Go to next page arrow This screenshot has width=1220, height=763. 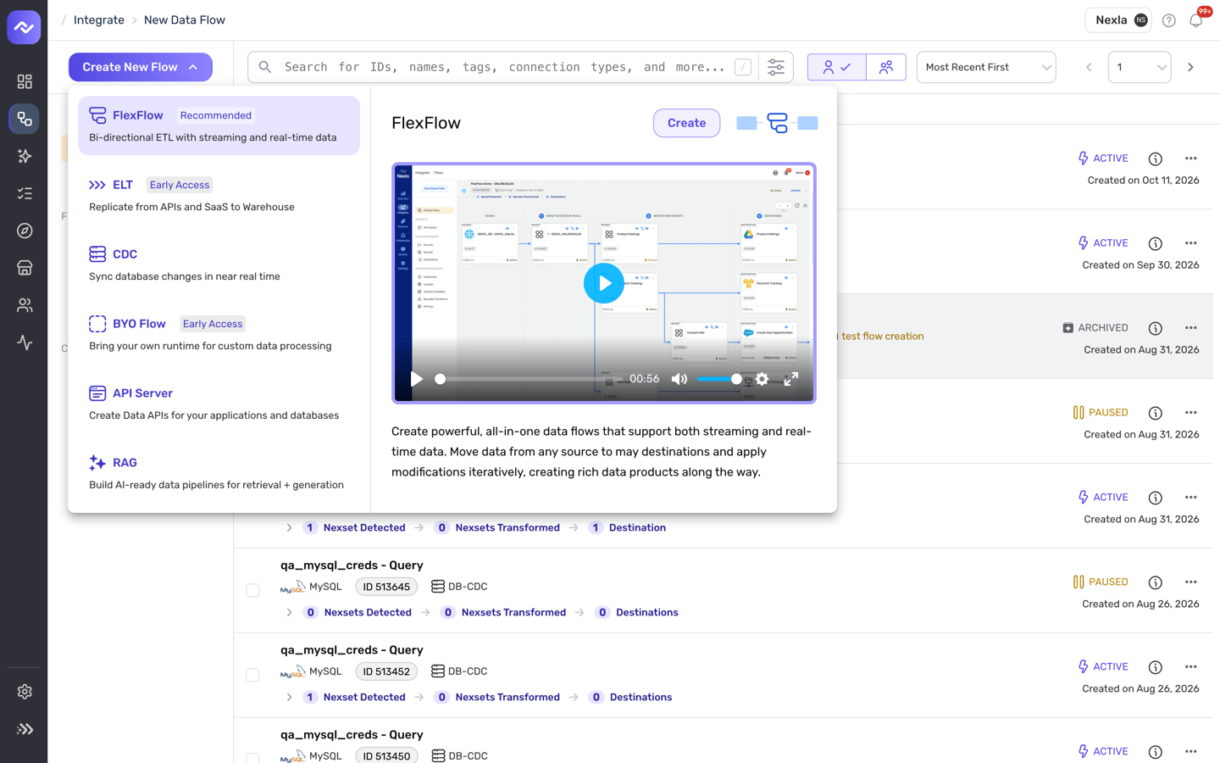[1190, 67]
